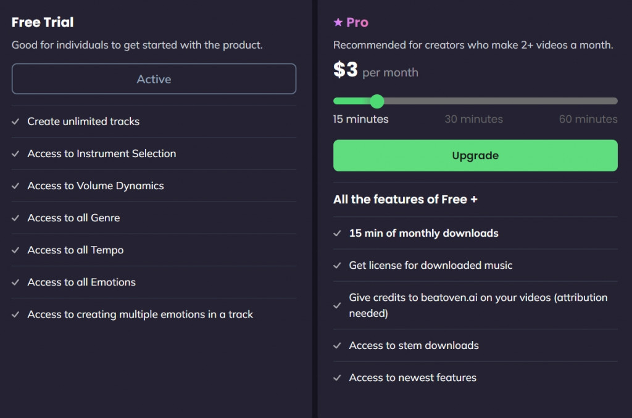Click checkmark next to 15 min of monthly downloads
Screen dimensions: 632x418
338,233
